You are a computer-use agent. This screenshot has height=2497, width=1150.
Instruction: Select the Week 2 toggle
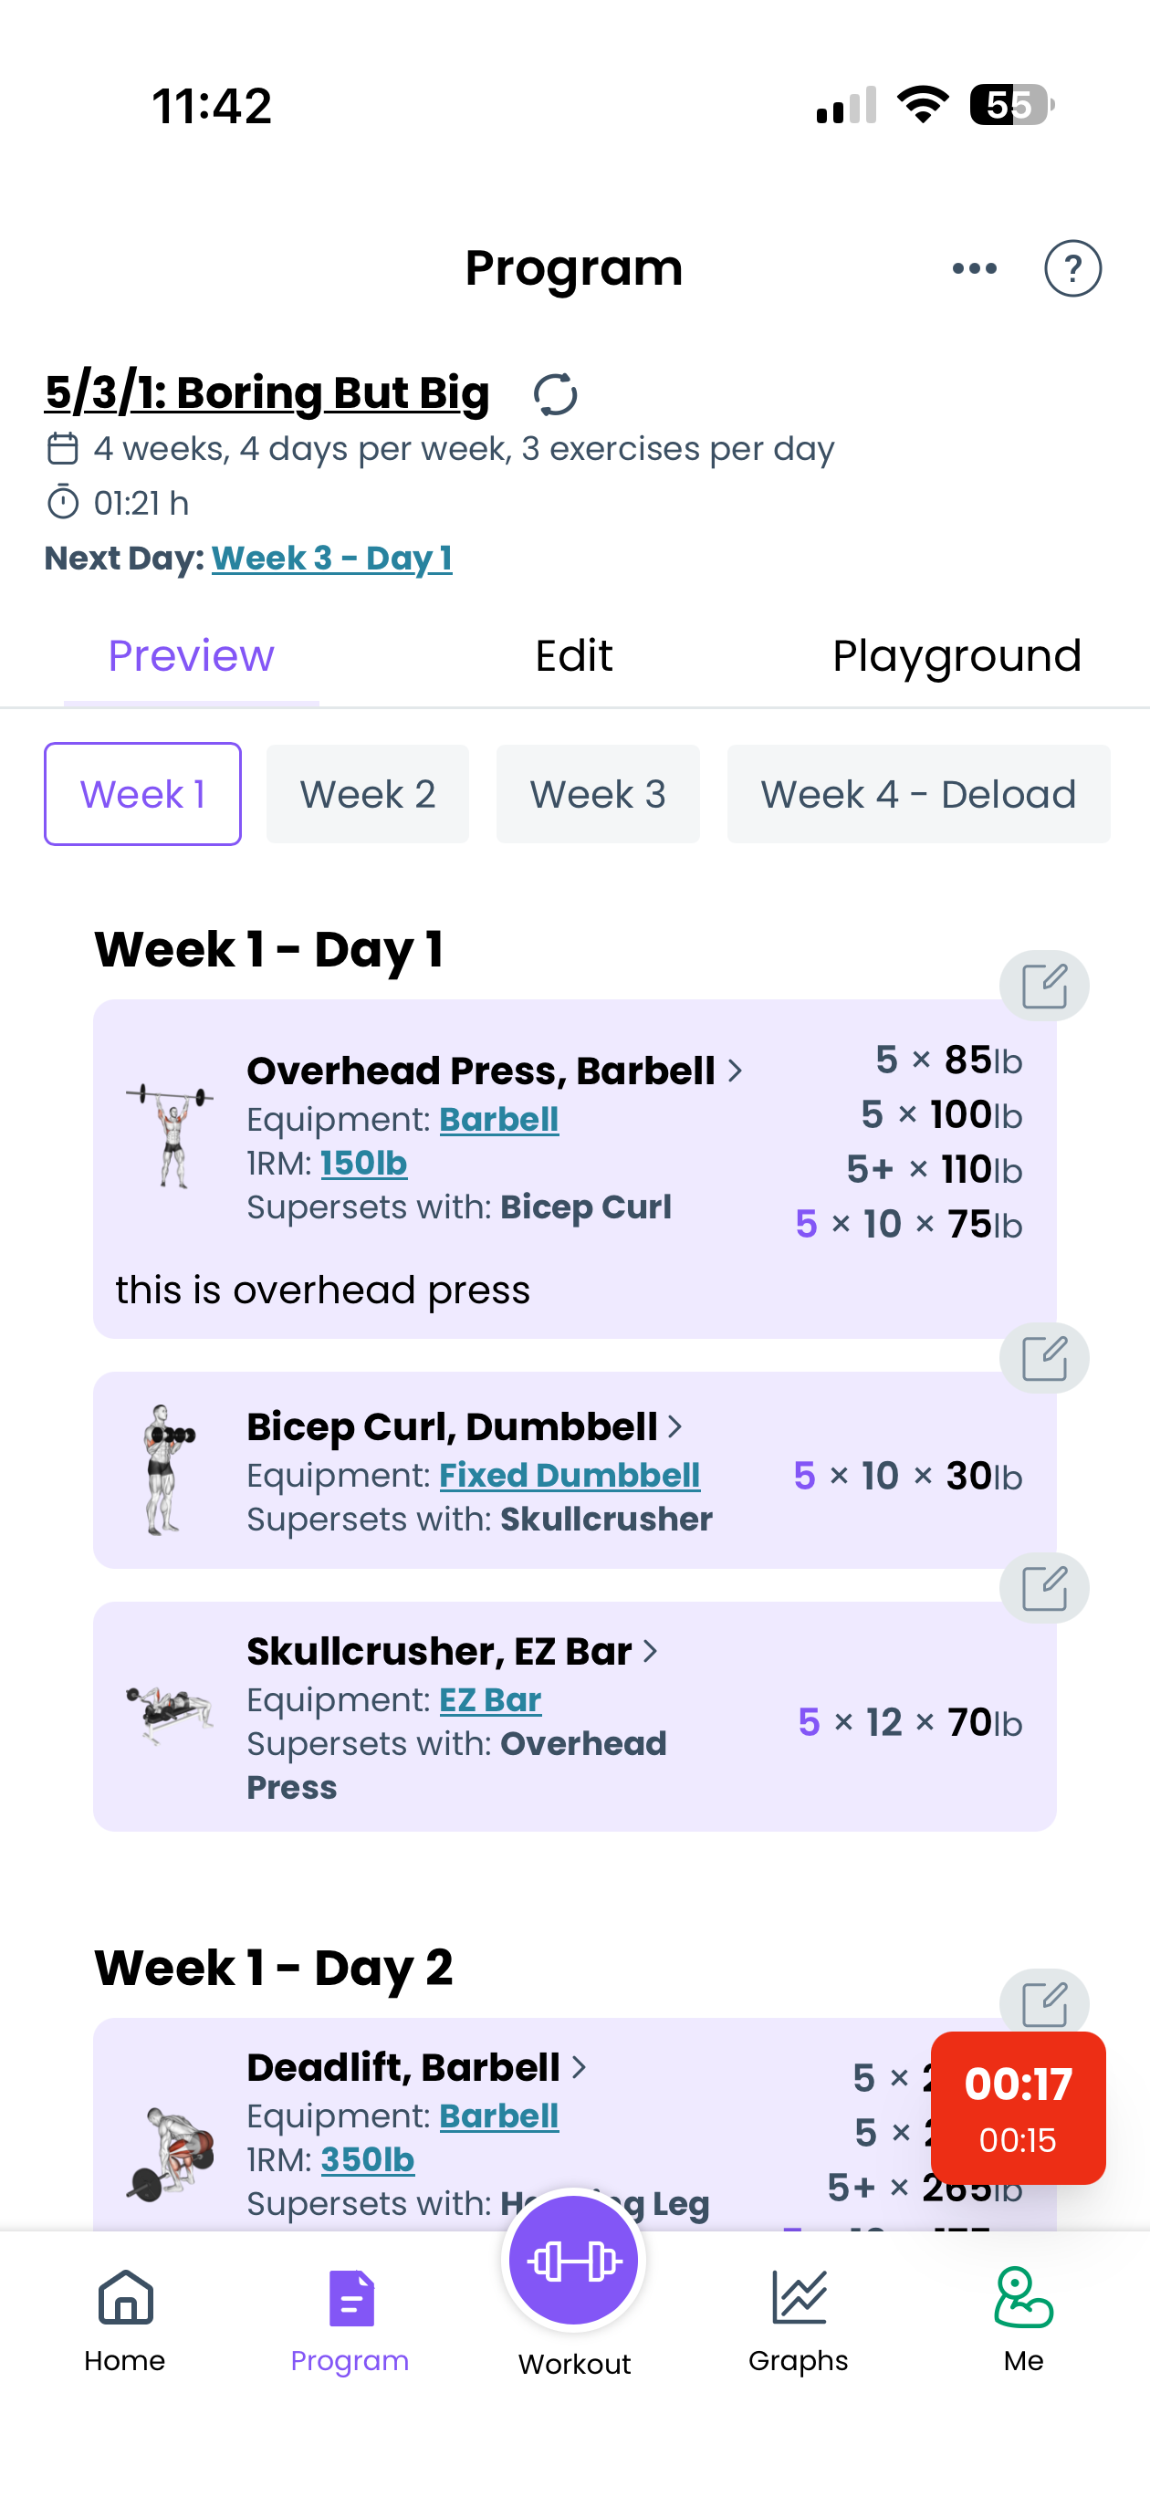(x=367, y=793)
